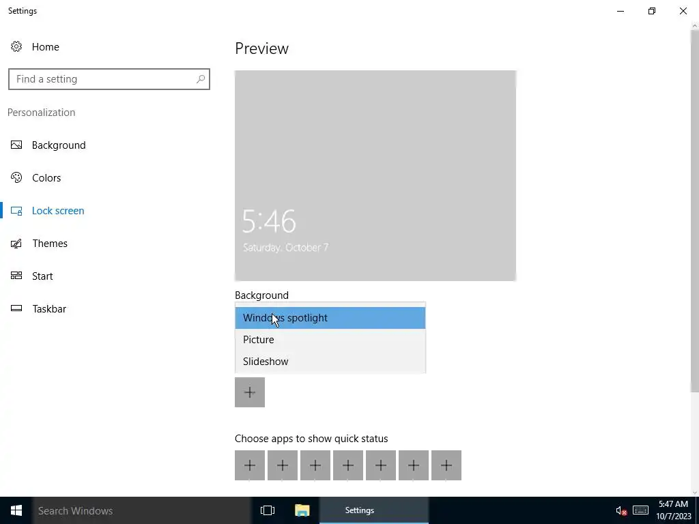Open the Home settings page
This screenshot has width=699, height=524.
click(x=35, y=47)
